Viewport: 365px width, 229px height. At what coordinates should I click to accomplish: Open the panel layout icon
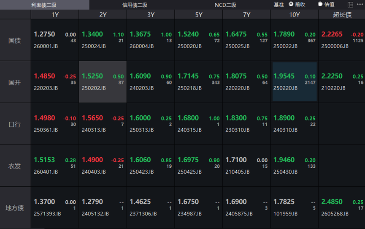pyautogui.click(x=350, y=5)
